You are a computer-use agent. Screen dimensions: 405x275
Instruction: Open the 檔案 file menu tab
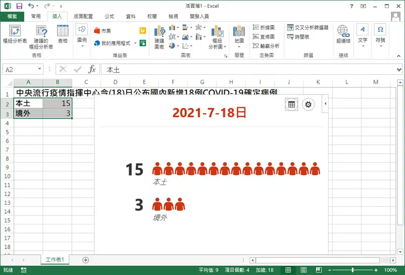coord(12,16)
